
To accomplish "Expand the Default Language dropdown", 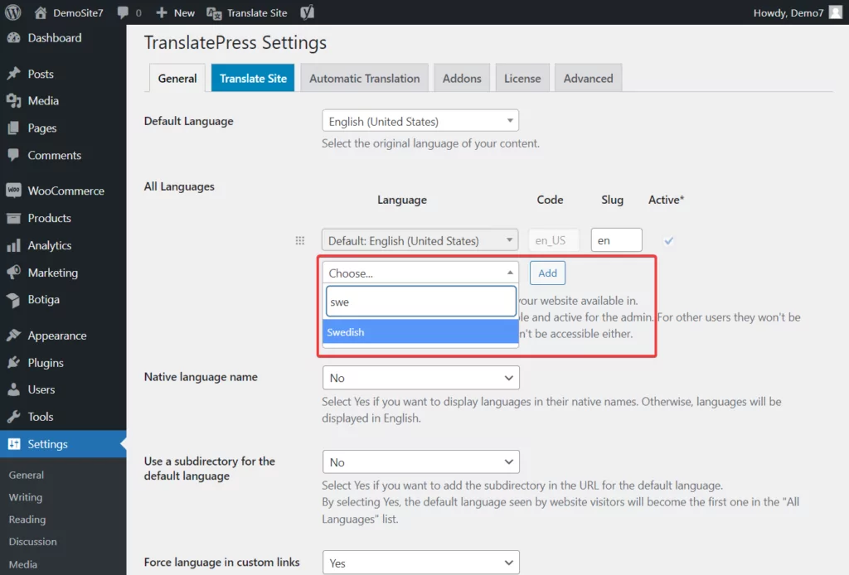I will click(x=420, y=121).
